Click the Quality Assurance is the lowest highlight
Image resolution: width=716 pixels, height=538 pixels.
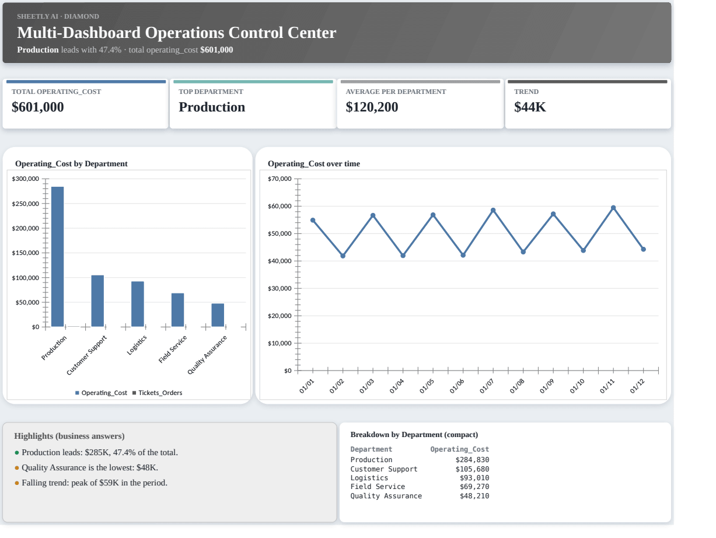tap(86, 467)
